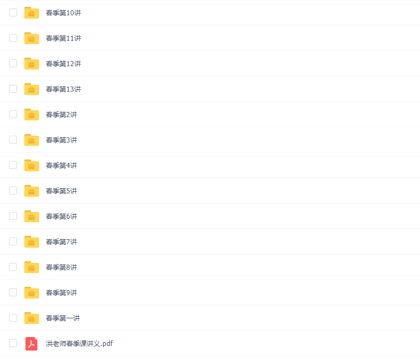Open the 春季第10讲 folder icon
The height and width of the screenshot is (363, 420).
32,13
